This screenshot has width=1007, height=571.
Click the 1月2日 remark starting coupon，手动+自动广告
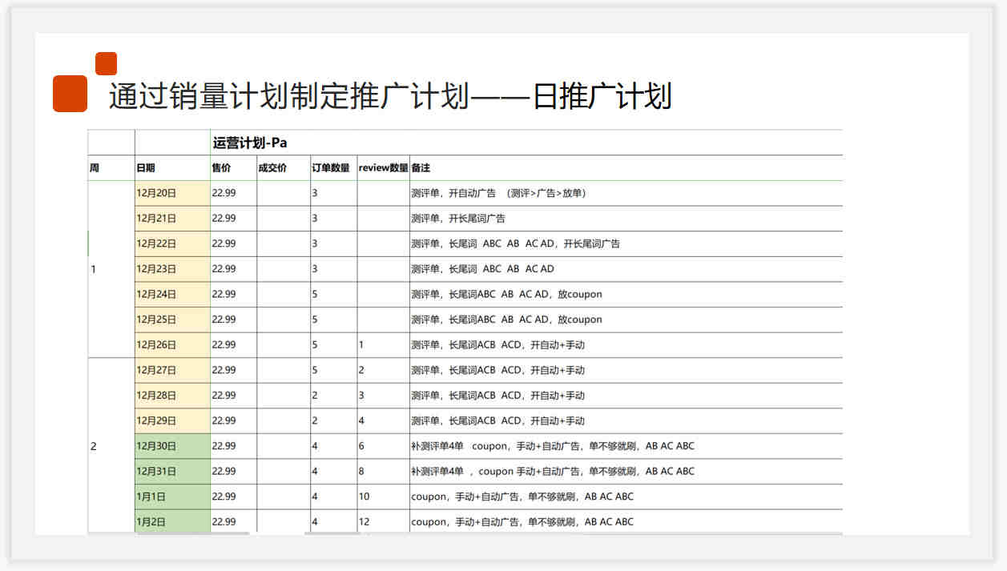(522, 521)
